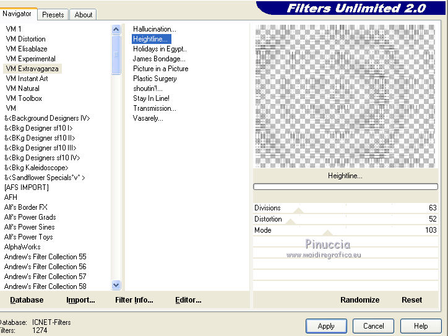Click Randomize settings
Screen dimensions: 448x336
(360, 299)
